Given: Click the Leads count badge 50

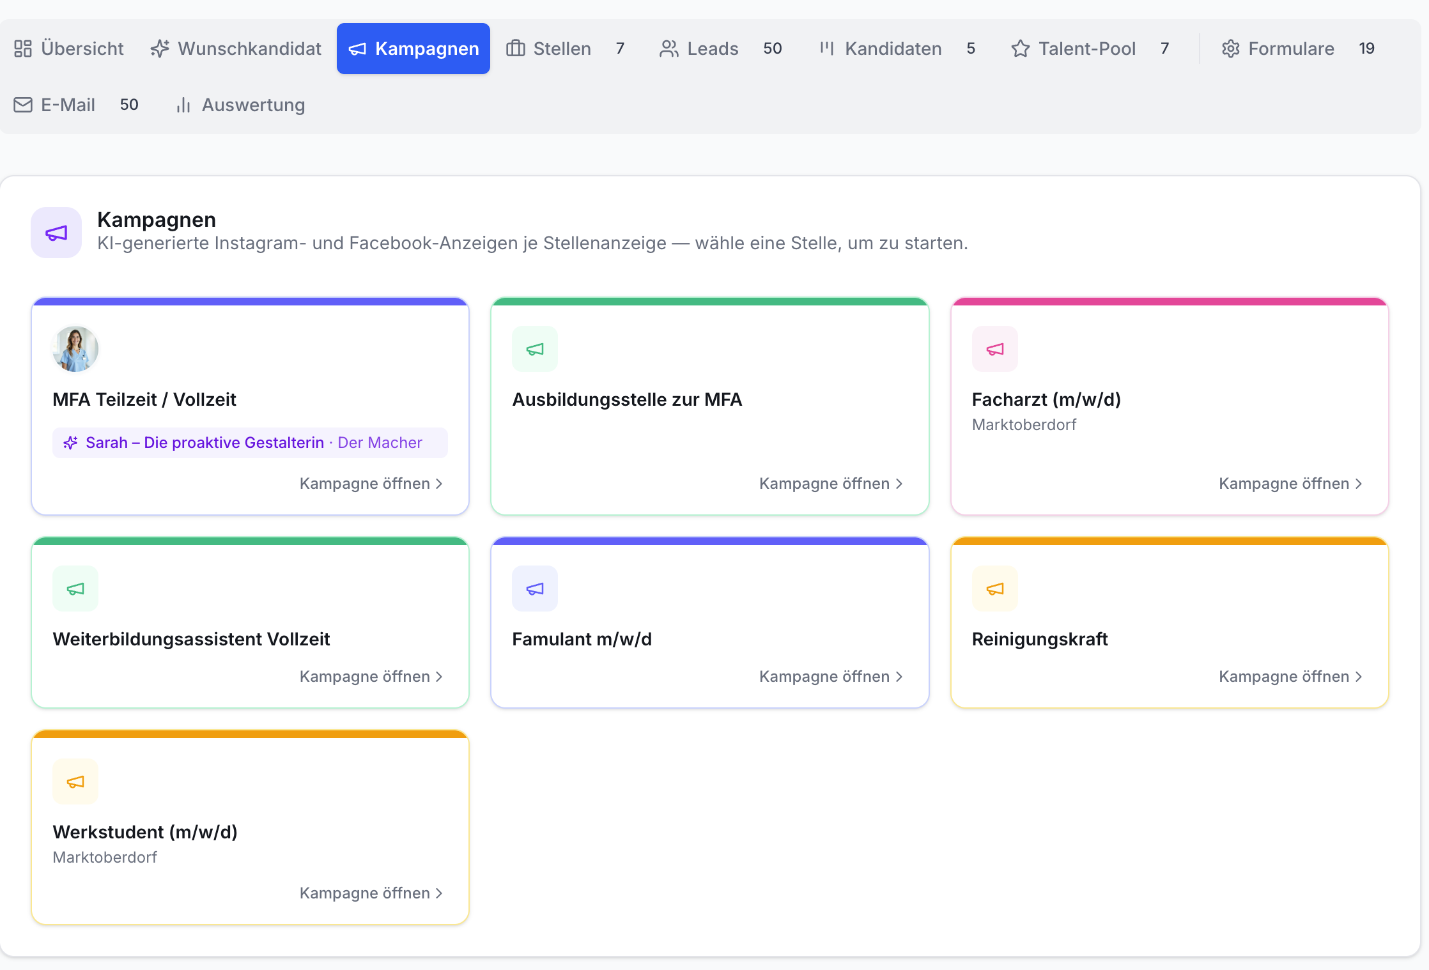Looking at the screenshot, I should [x=772, y=49].
